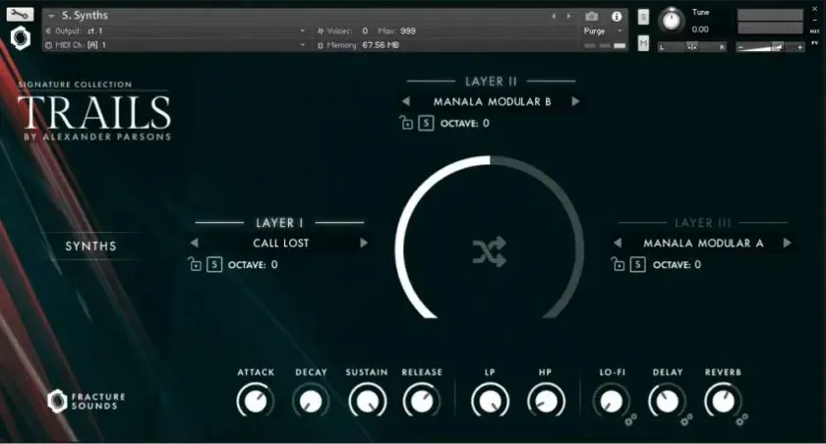Click the camera snapshot icon in header
826x444 pixels.
pyautogui.click(x=591, y=17)
